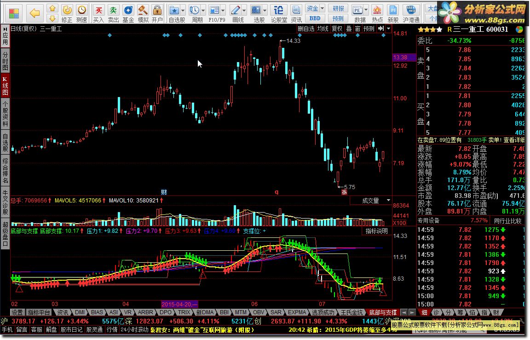Open the 资金 dropdown in toolbar
The height and width of the screenshot is (340, 530).
tap(315, 8)
